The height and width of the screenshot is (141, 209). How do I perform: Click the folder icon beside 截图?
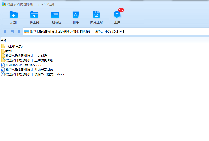(x=3, y=51)
